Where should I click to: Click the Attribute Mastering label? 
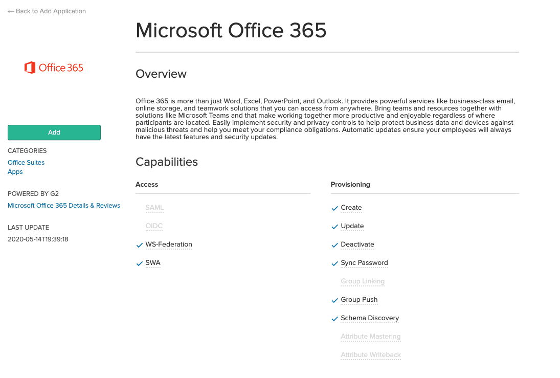[x=371, y=336]
